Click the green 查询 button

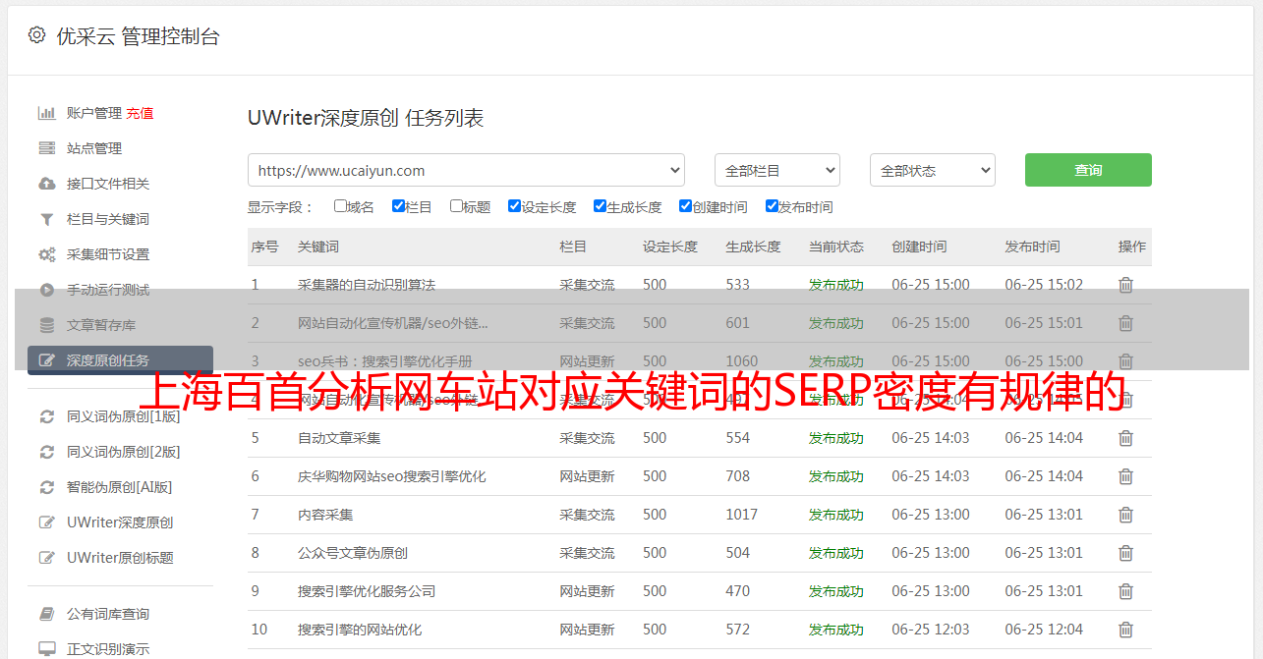(x=1087, y=170)
